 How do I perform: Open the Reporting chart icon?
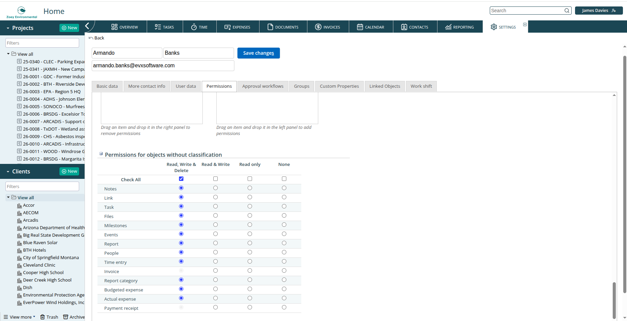pyautogui.click(x=448, y=27)
